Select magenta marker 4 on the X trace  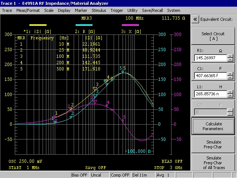tap(107, 106)
